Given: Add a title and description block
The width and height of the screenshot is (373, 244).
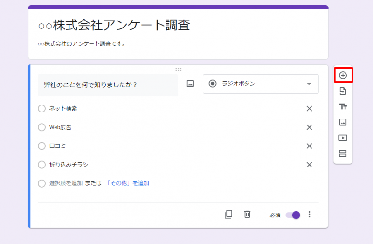Looking at the screenshot, I should pos(343,106).
